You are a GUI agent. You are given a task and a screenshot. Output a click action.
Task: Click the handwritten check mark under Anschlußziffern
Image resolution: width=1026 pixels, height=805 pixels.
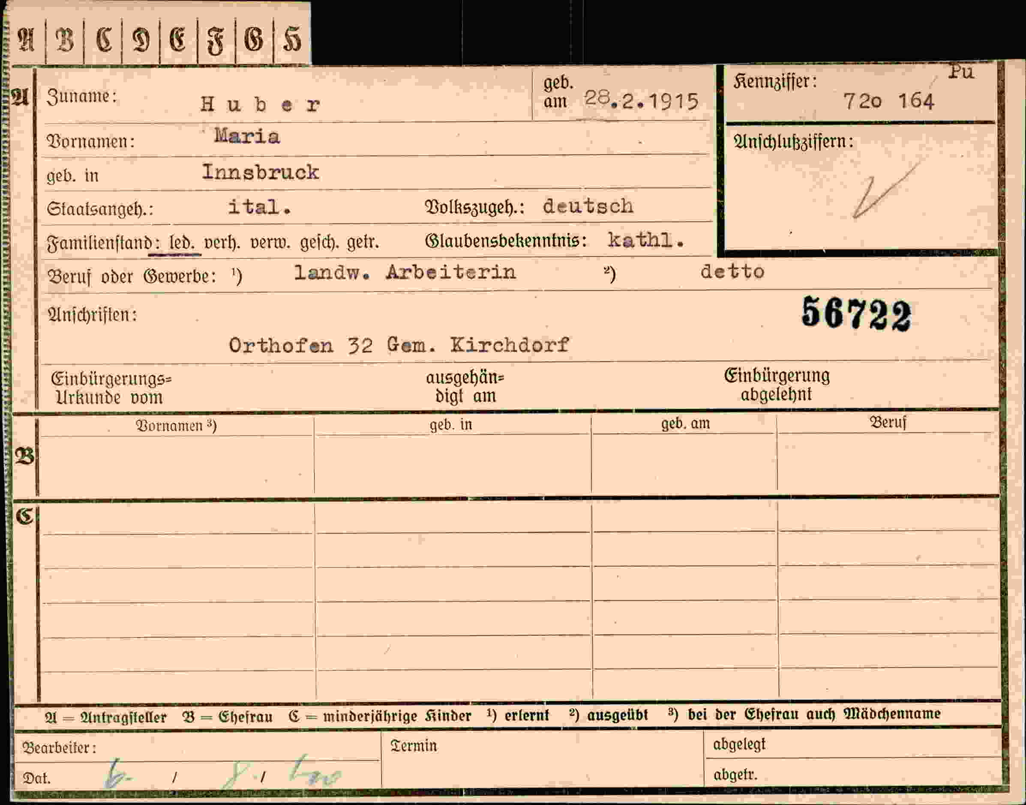click(x=886, y=191)
